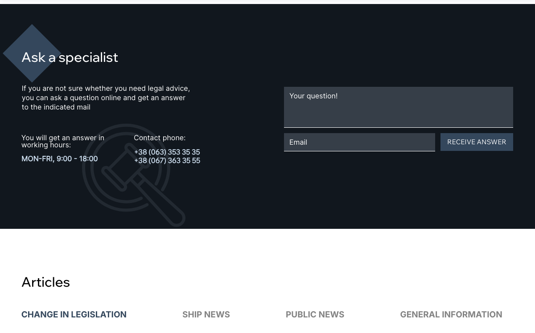
Task: Click the 'Articles' heading
Action: 46,282
